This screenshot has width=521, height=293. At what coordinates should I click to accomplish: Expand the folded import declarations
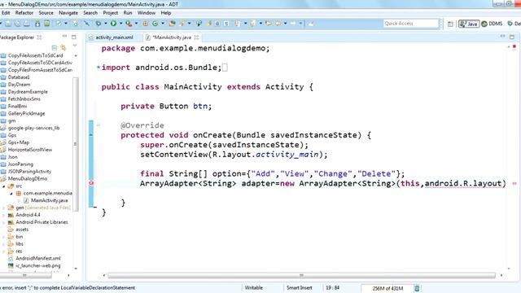tap(99, 67)
